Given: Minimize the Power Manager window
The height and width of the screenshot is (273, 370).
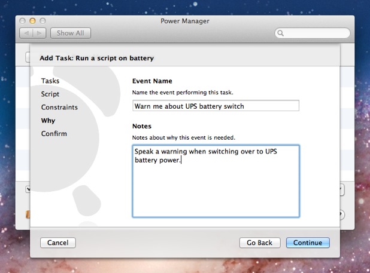Looking at the screenshot, I should [32, 21].
